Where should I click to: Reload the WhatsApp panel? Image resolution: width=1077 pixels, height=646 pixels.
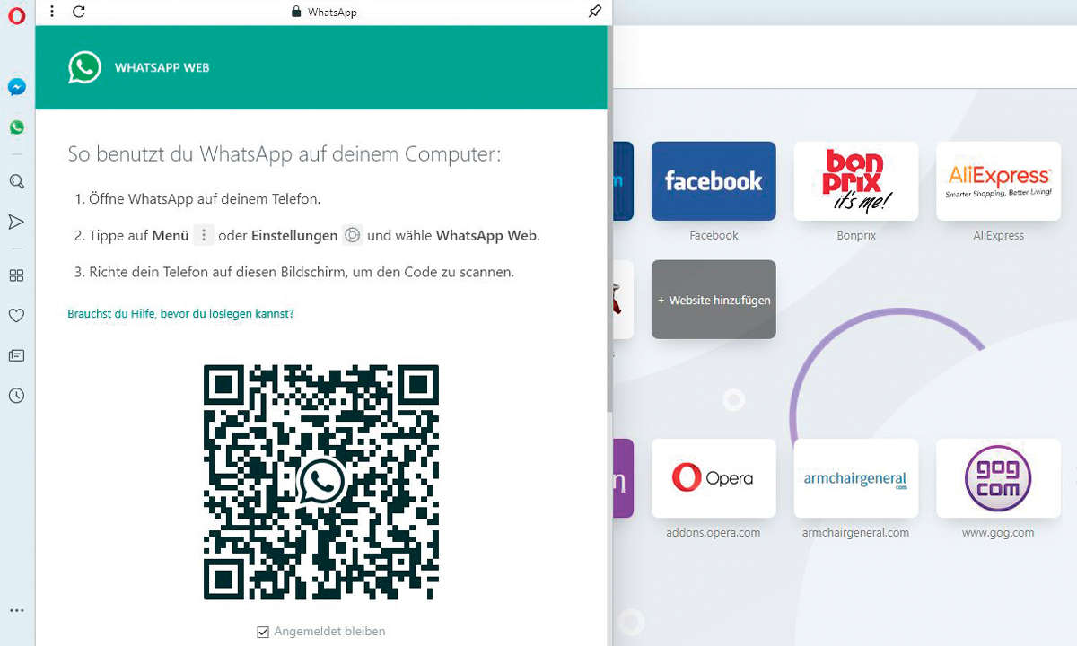pos(79,12)
